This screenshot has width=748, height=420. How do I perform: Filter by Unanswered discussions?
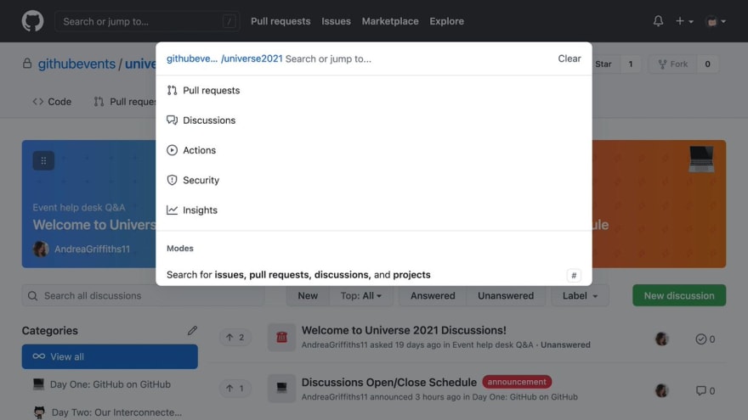click(x=506, y=296)
